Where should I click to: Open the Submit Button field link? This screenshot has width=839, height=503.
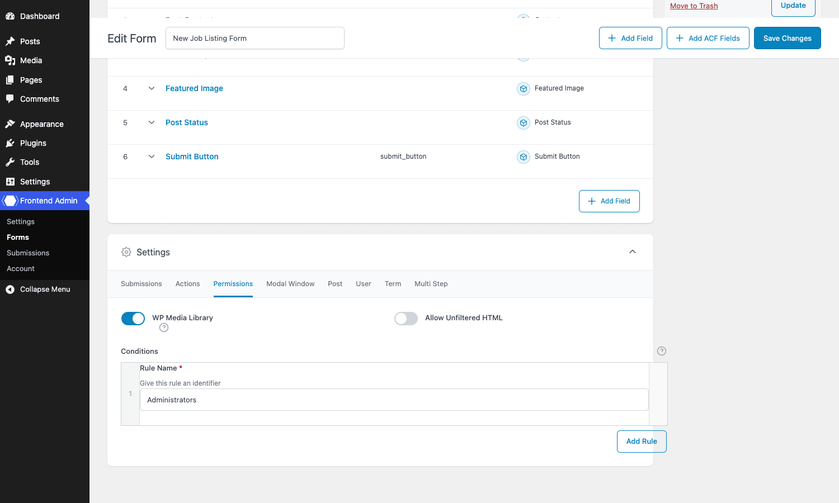click(192, 156)
